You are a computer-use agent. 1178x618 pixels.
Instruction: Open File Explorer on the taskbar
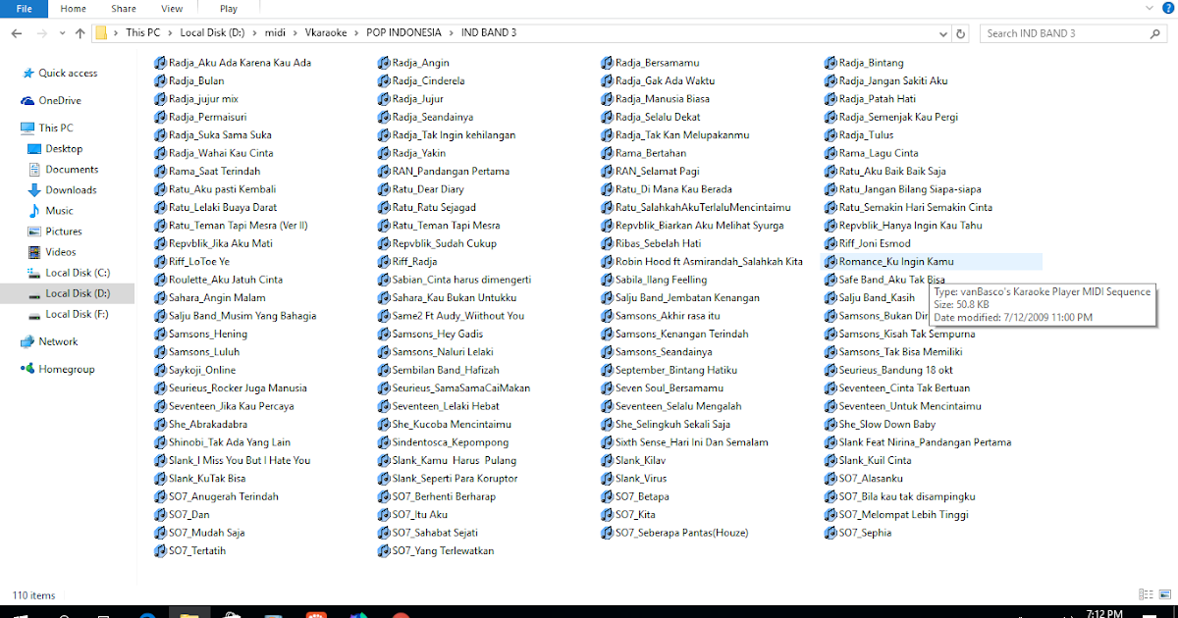pos(188,613)
